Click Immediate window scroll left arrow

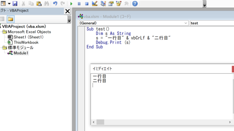(x=94, y=122)
